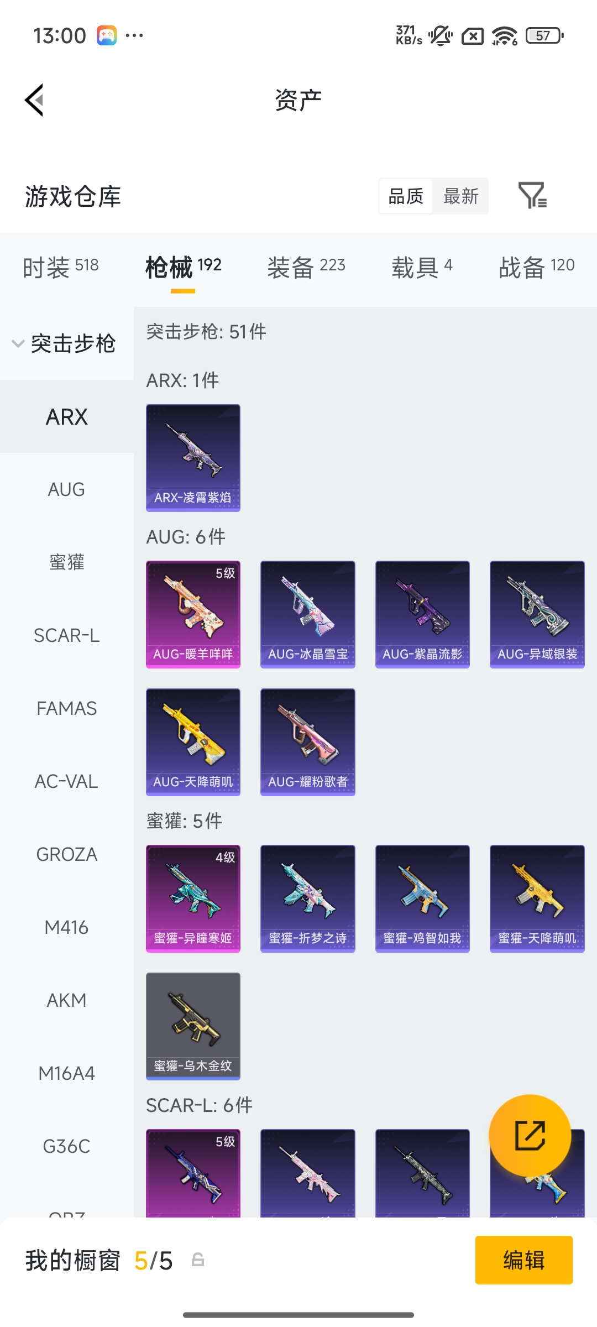Screen dimensions: 597x1327
Task: Open the 蜜獾-乌木金纹 gray skin
Action: pos(193,1026)
